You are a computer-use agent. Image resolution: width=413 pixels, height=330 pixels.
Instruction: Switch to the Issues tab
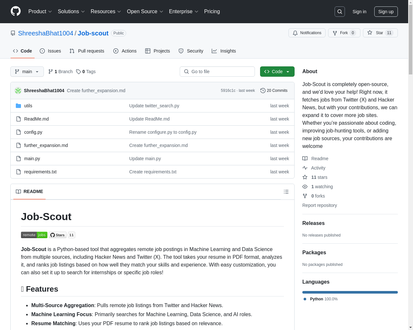click(x=50, y=51)
